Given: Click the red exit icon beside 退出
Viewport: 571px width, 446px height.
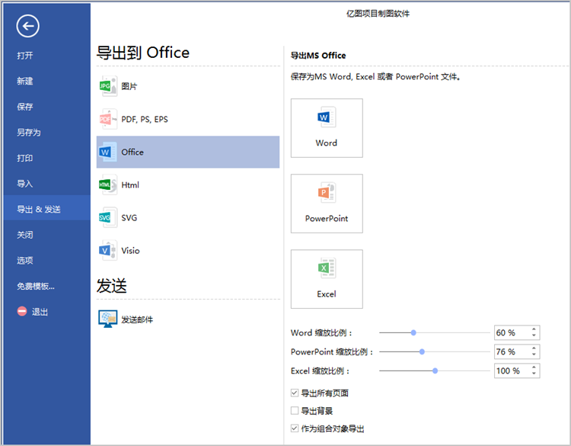Looking at the screenshot, I should click(x=22, y=311).
